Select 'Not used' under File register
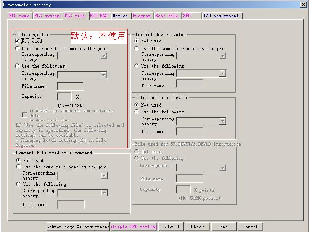309x232 pixels. (x=17, y=41)
